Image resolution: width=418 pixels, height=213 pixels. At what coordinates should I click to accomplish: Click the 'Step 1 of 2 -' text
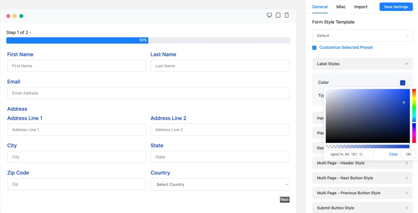point(19,33)
